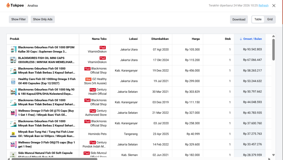Expand the Show Filter options
This screenshot has height=160, width=283.
point(19,19)
